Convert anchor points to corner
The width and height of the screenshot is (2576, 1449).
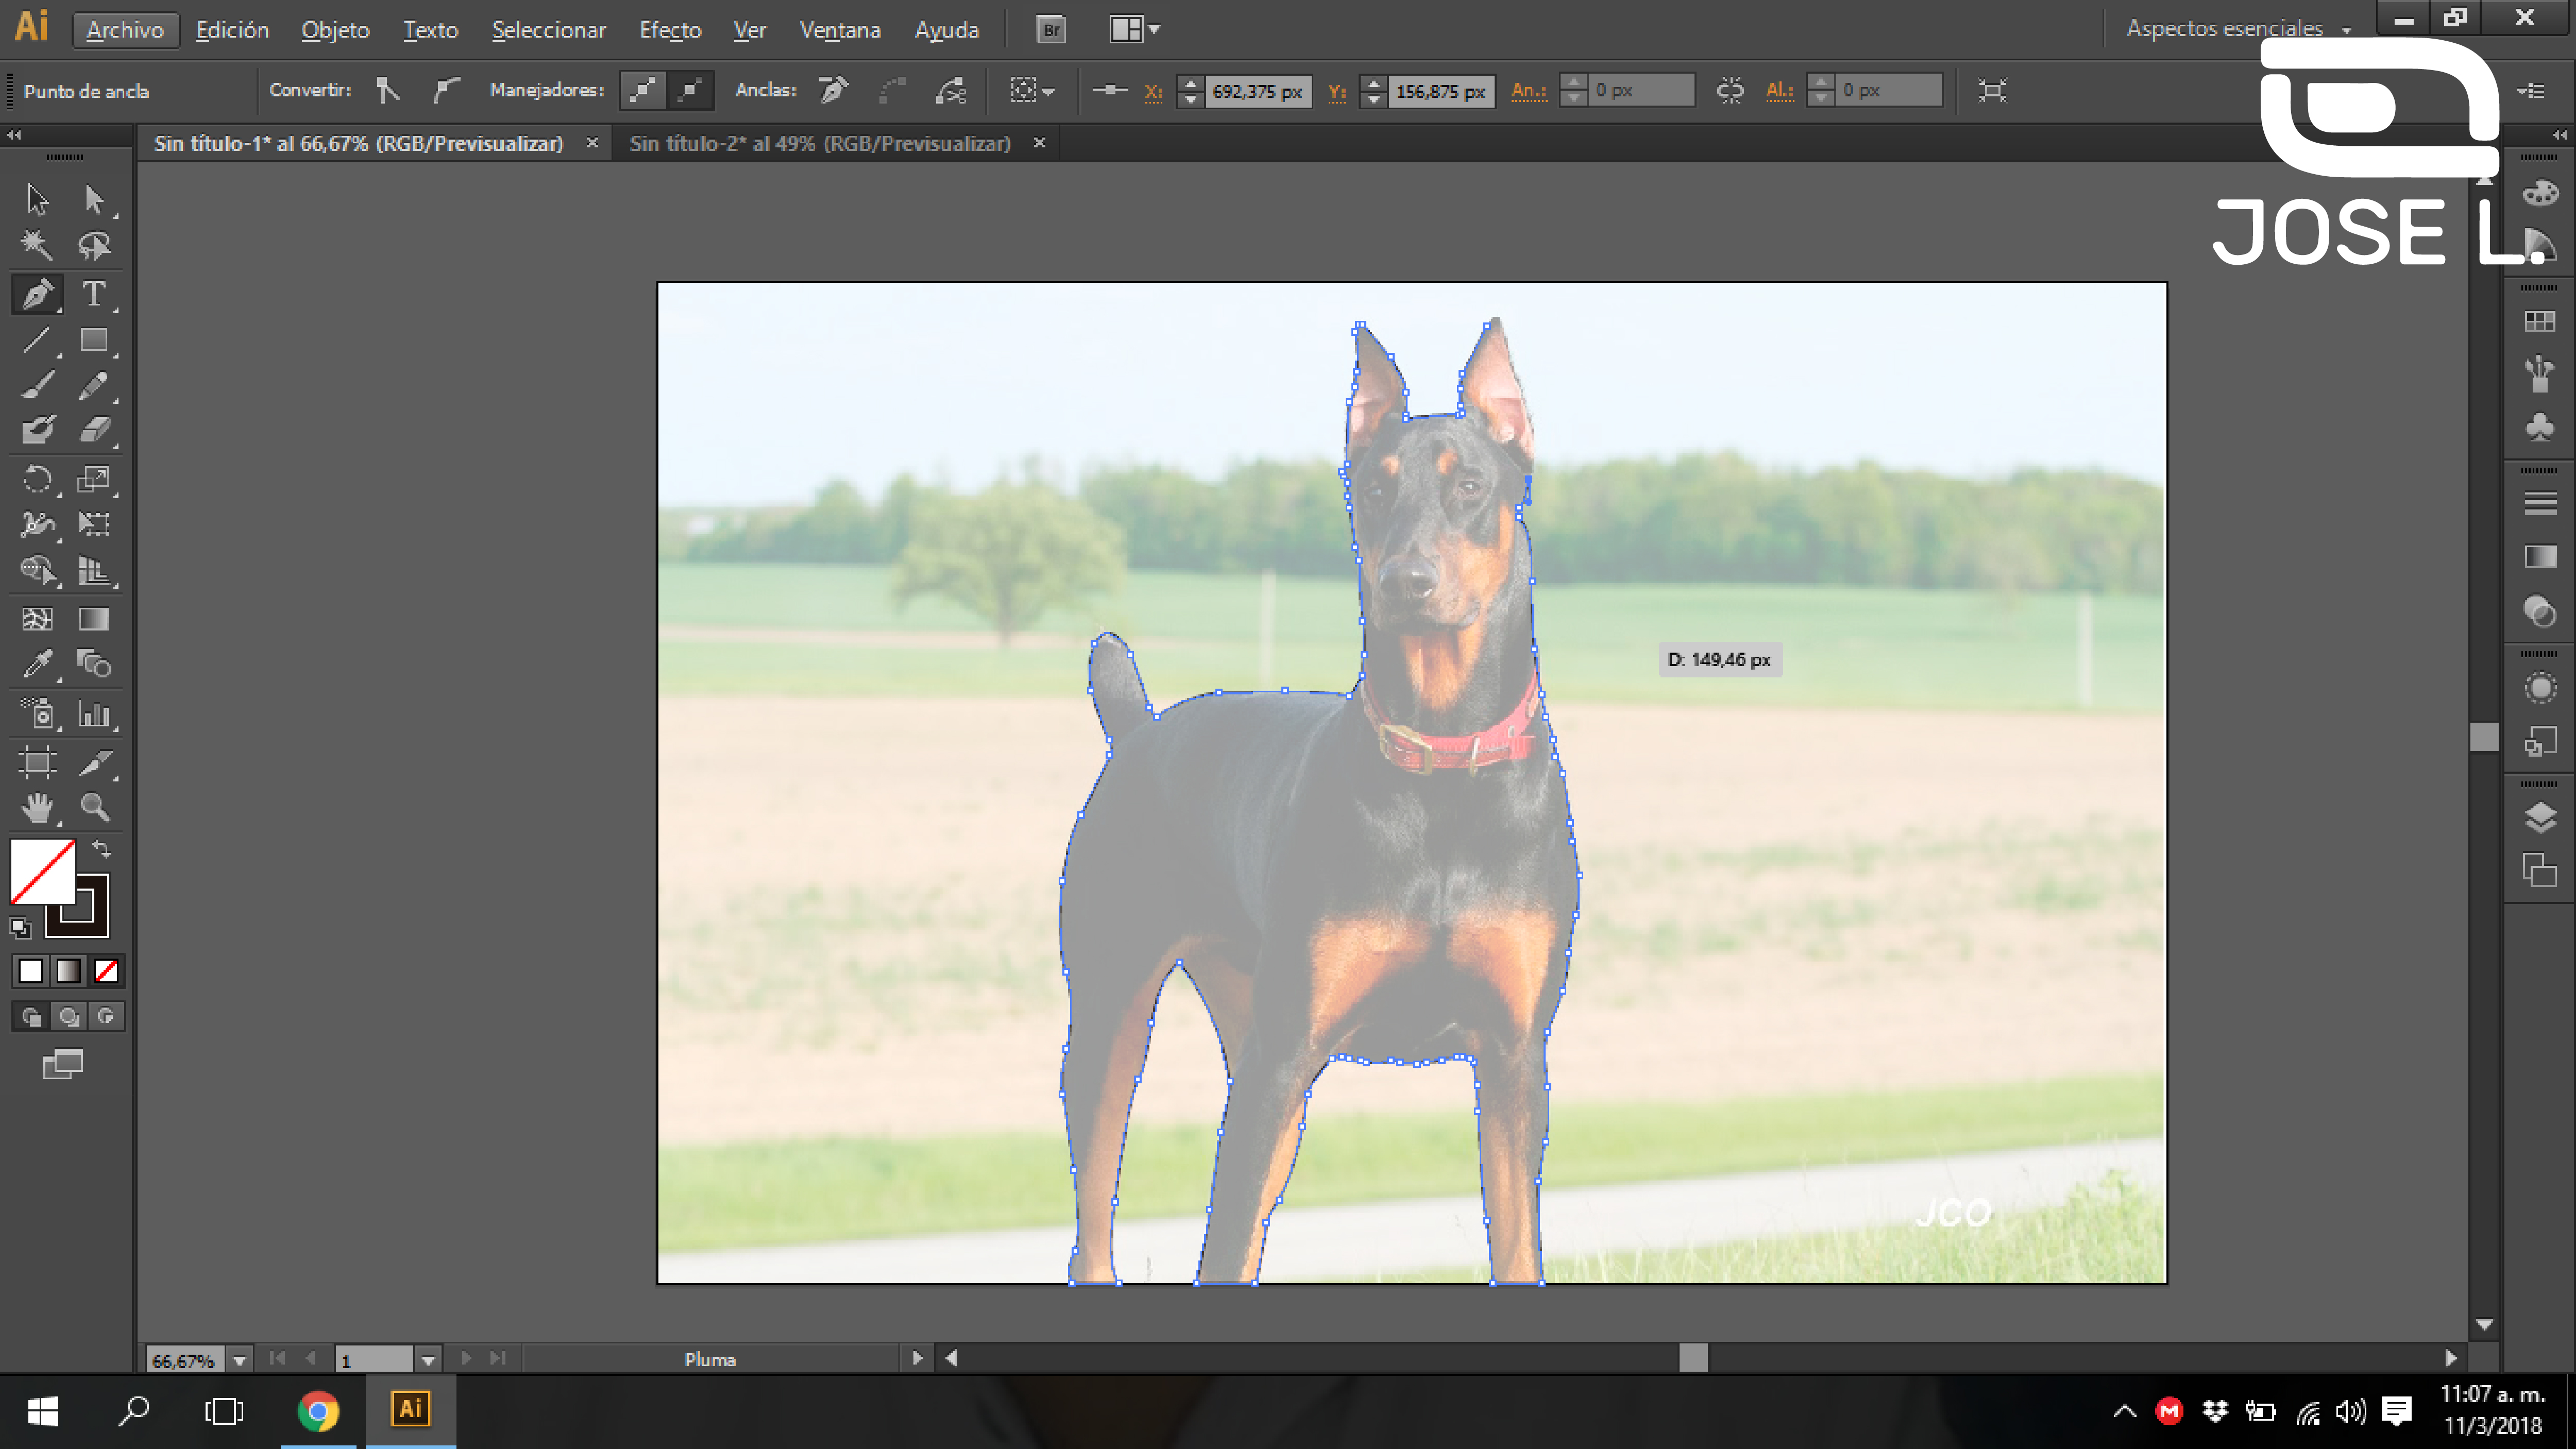click(388, 91)
